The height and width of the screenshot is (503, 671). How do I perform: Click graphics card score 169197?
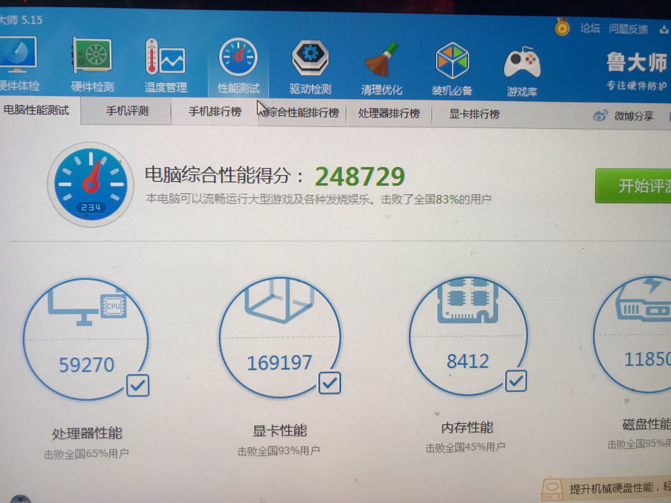tap(279, 363)
